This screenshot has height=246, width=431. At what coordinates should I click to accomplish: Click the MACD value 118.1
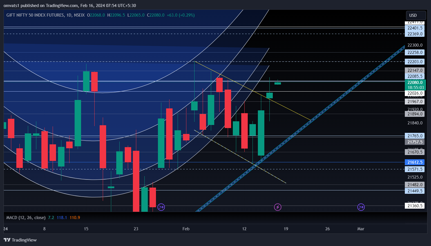click(x=62, y=218)
